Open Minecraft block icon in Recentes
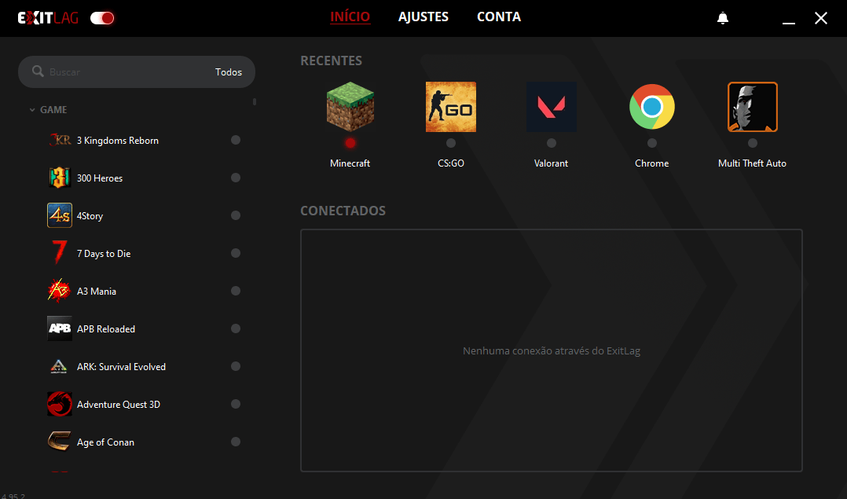847x499 pixels. (350, 107)
